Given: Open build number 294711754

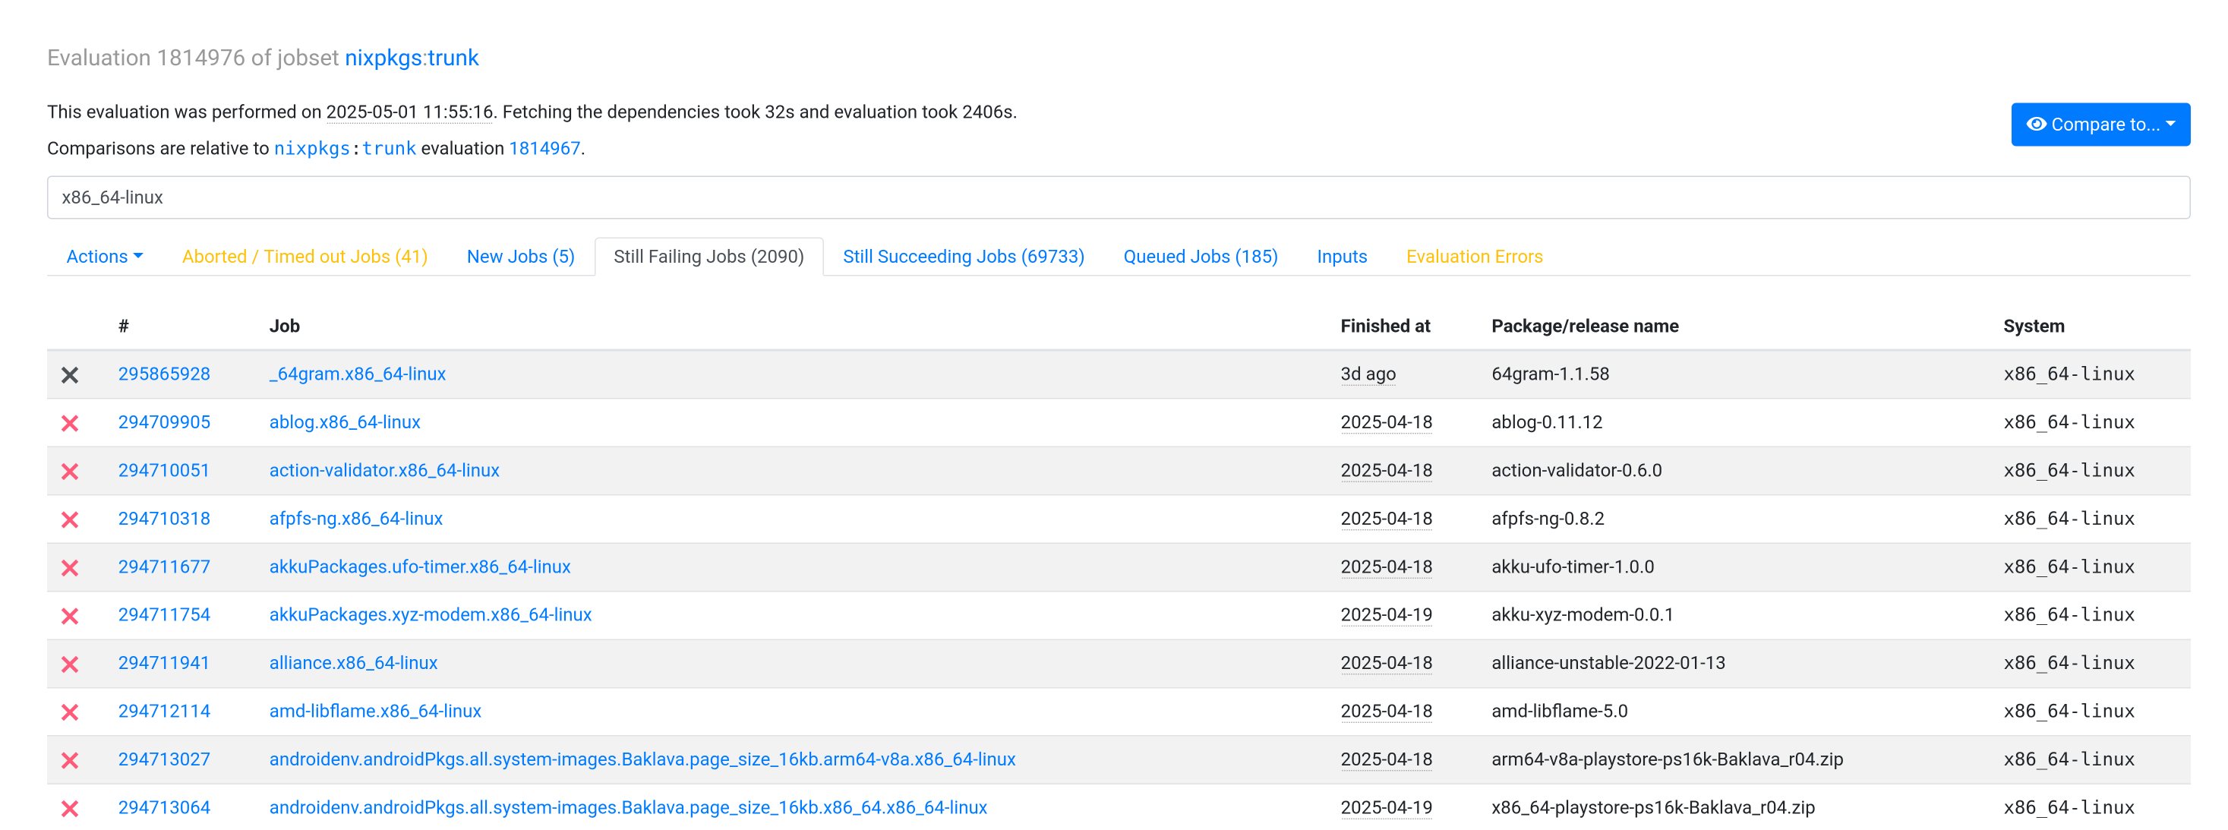Looking at the screenshot, I should [x=164, y=615].
